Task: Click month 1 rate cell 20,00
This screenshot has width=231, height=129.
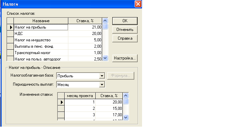Action: 109,102
